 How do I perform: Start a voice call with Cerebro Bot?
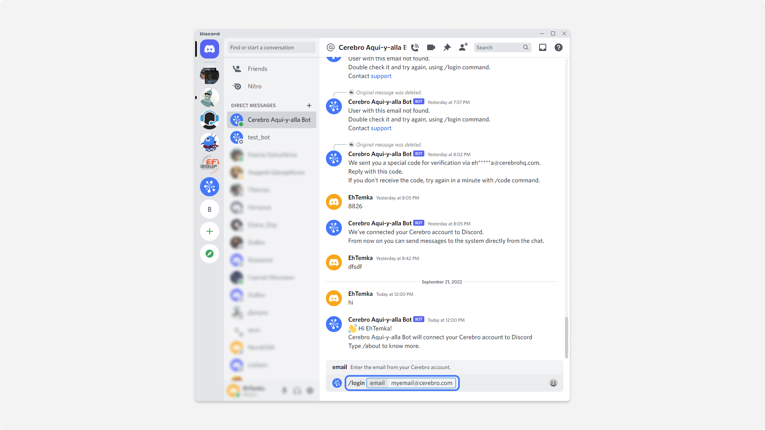415,47
